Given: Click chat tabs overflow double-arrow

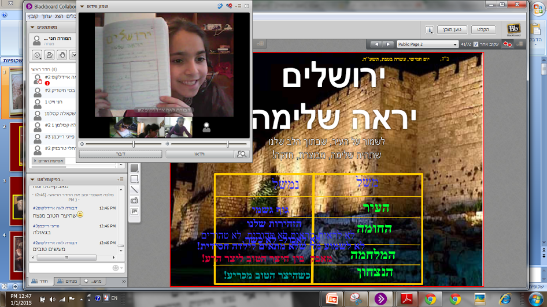Looking at the screenshot, I should [x=124, y=281].
